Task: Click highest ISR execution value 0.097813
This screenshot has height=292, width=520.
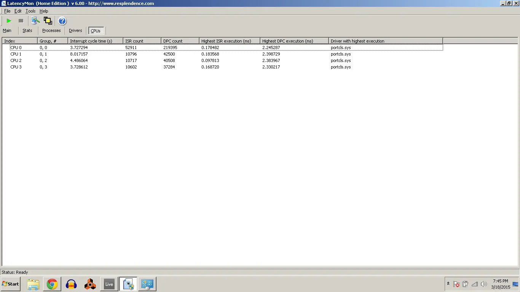Action: [210, 60]
